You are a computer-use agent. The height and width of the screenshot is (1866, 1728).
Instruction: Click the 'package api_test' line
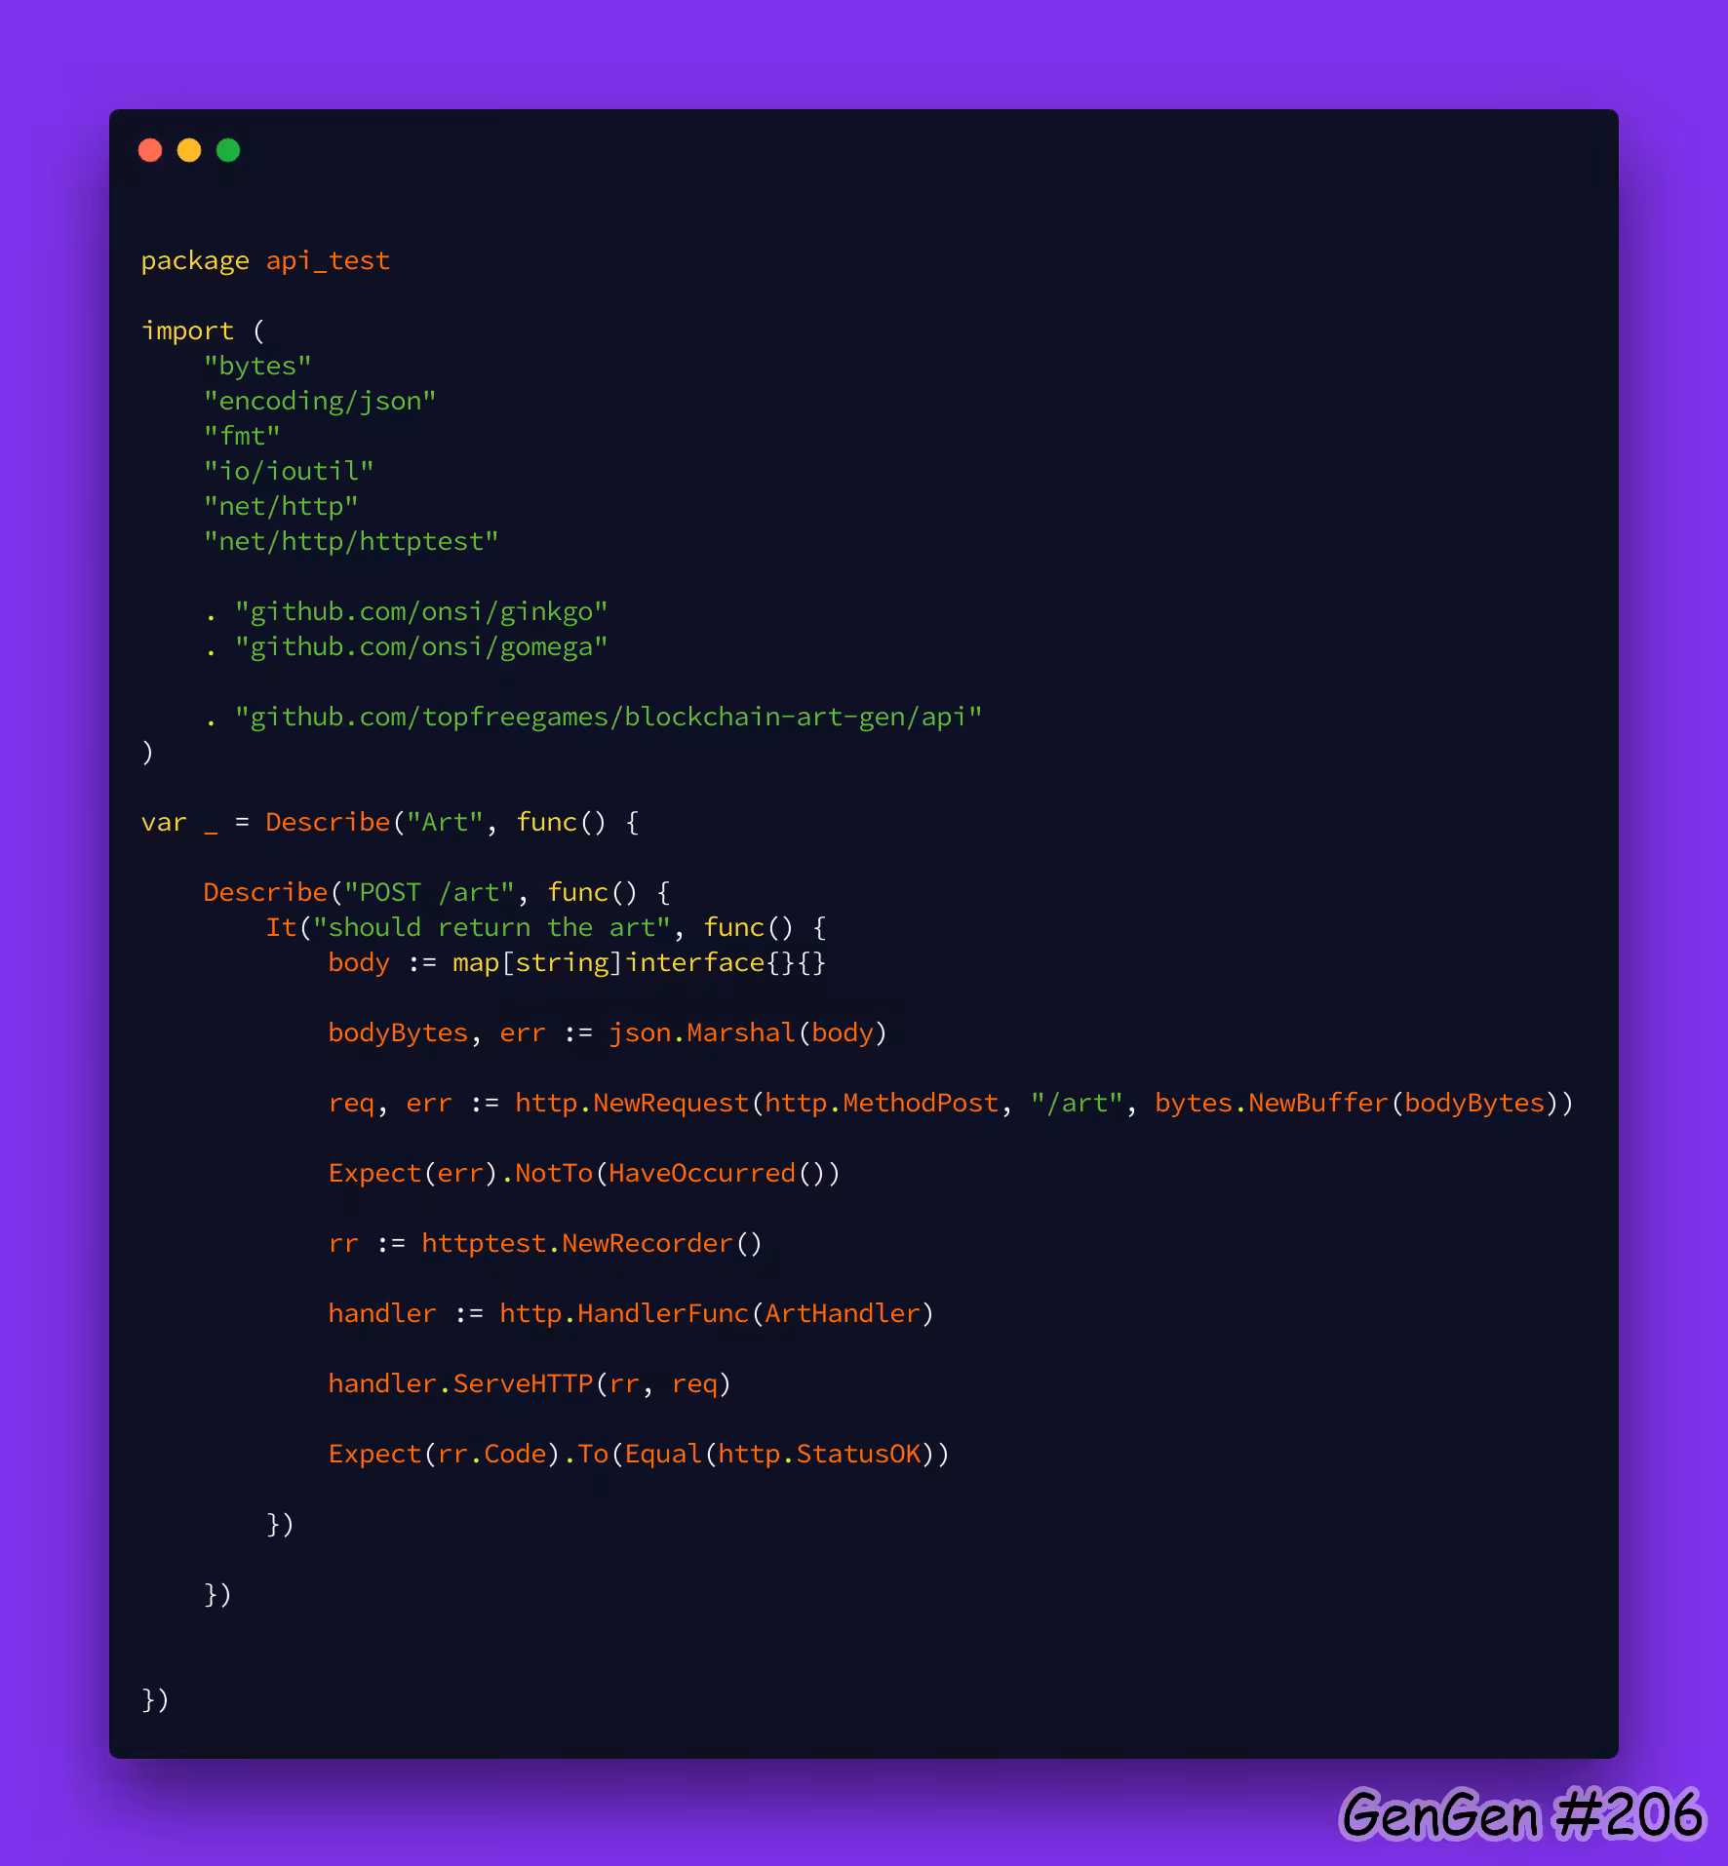pos(265,261)
